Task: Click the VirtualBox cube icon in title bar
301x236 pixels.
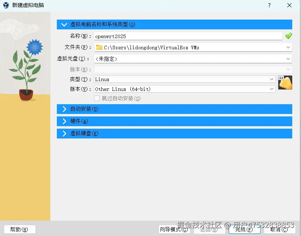Action: pyautogui.click(x=6, y=5)
